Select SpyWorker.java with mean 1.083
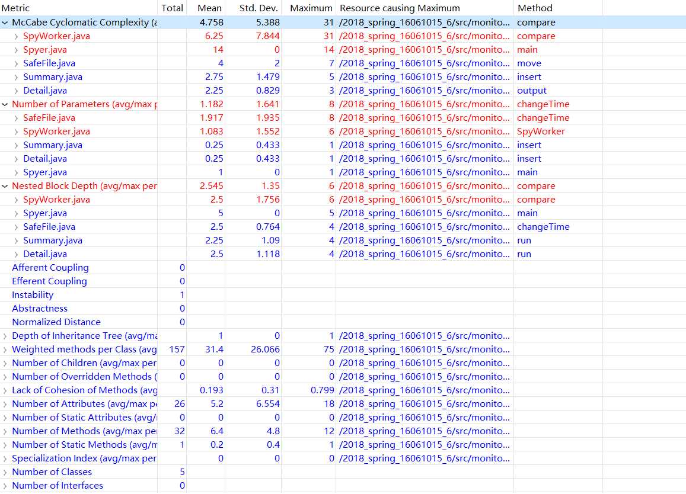 (x=343, y=131)
